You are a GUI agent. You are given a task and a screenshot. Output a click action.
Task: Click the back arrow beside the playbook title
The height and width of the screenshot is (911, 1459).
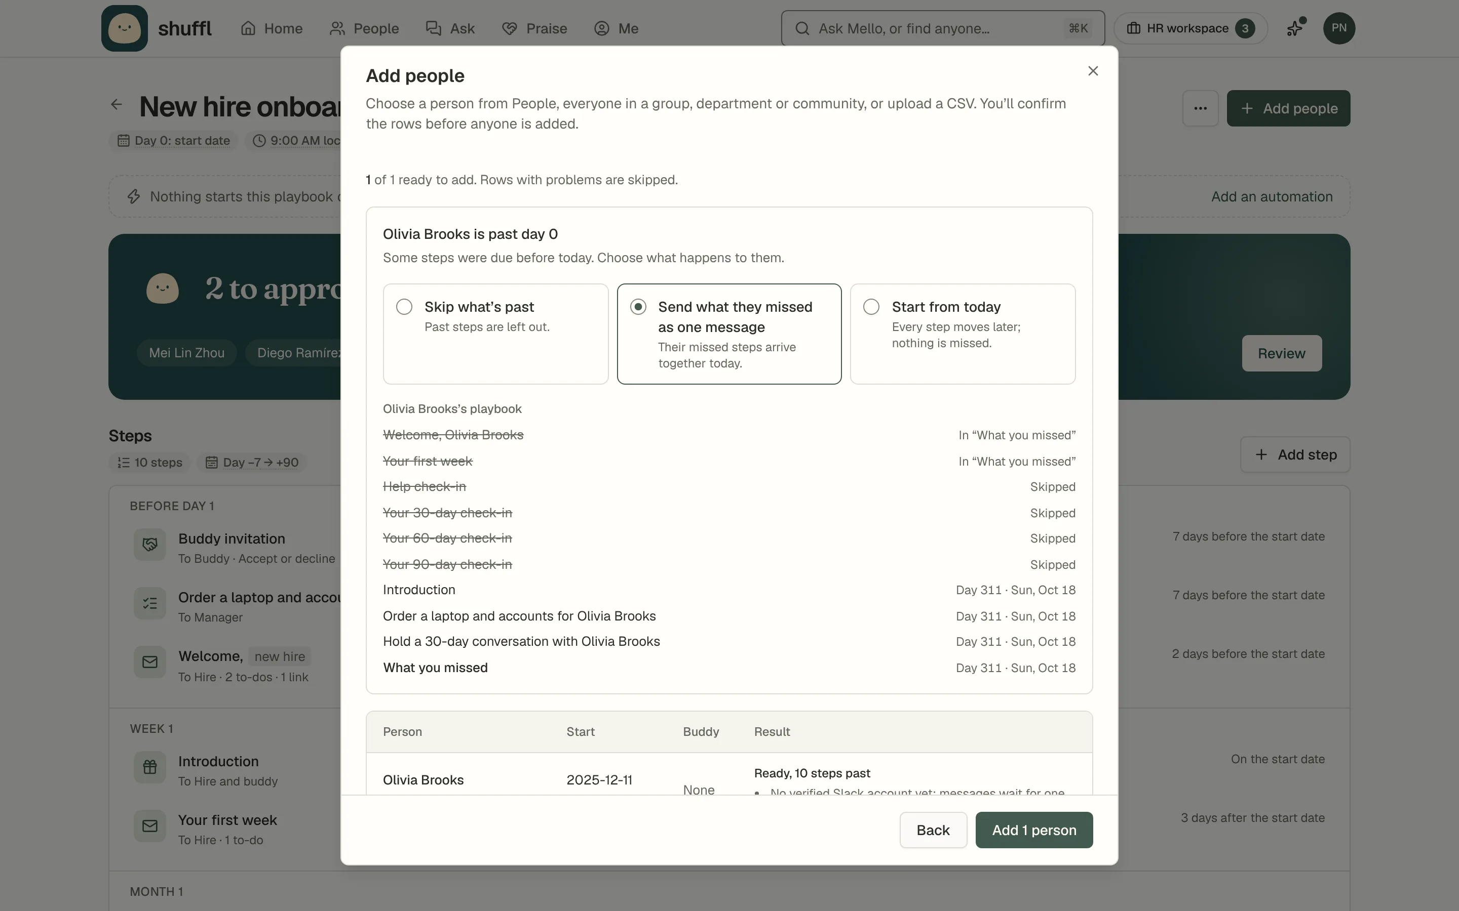coord(117,105)
